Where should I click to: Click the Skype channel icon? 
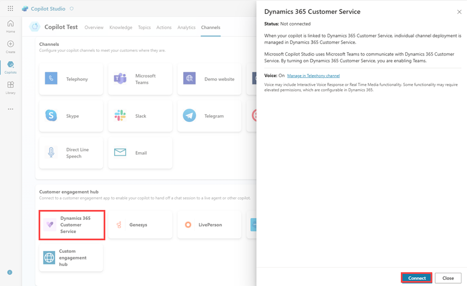(51, 116)
